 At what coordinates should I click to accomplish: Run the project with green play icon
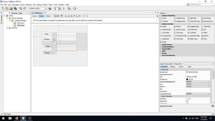64,8
